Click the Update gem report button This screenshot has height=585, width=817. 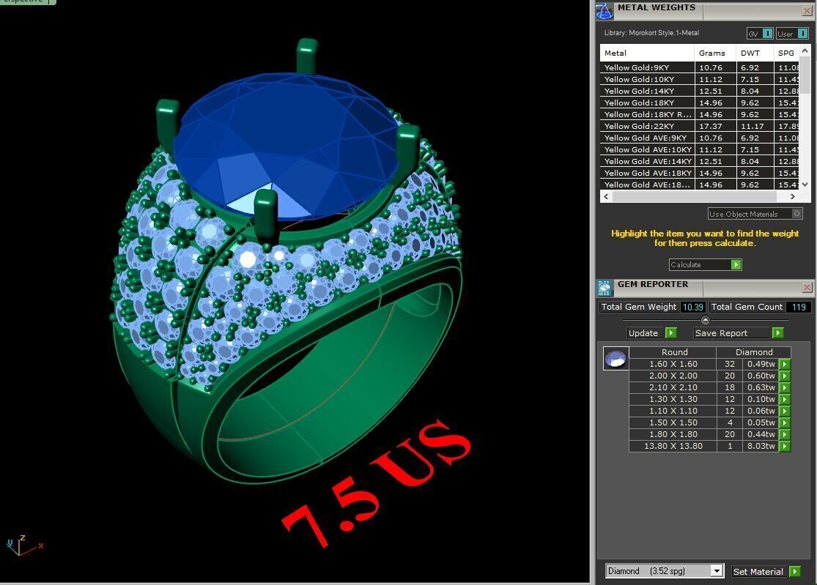click(652, 332)
